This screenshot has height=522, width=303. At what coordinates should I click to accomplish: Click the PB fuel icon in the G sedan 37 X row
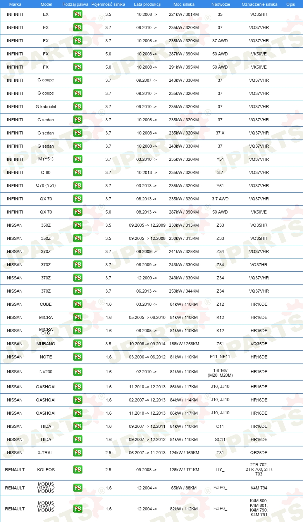77,133
